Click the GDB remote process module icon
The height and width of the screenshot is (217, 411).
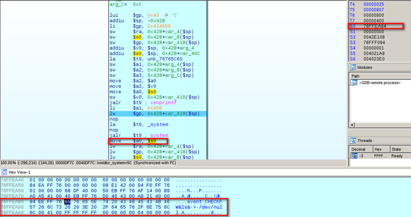pyautogui.click(x=354, y=83)
